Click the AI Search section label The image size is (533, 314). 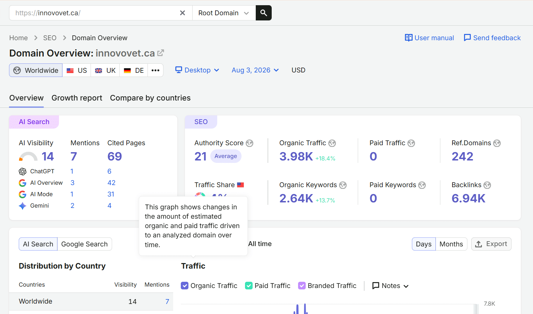[x=34, y=122]
